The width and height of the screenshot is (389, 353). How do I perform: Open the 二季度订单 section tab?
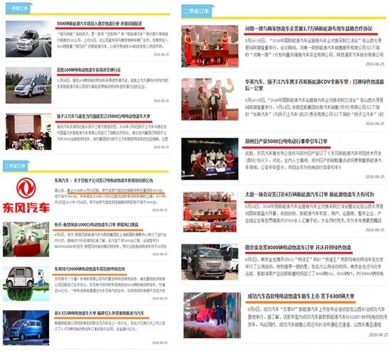196,11
